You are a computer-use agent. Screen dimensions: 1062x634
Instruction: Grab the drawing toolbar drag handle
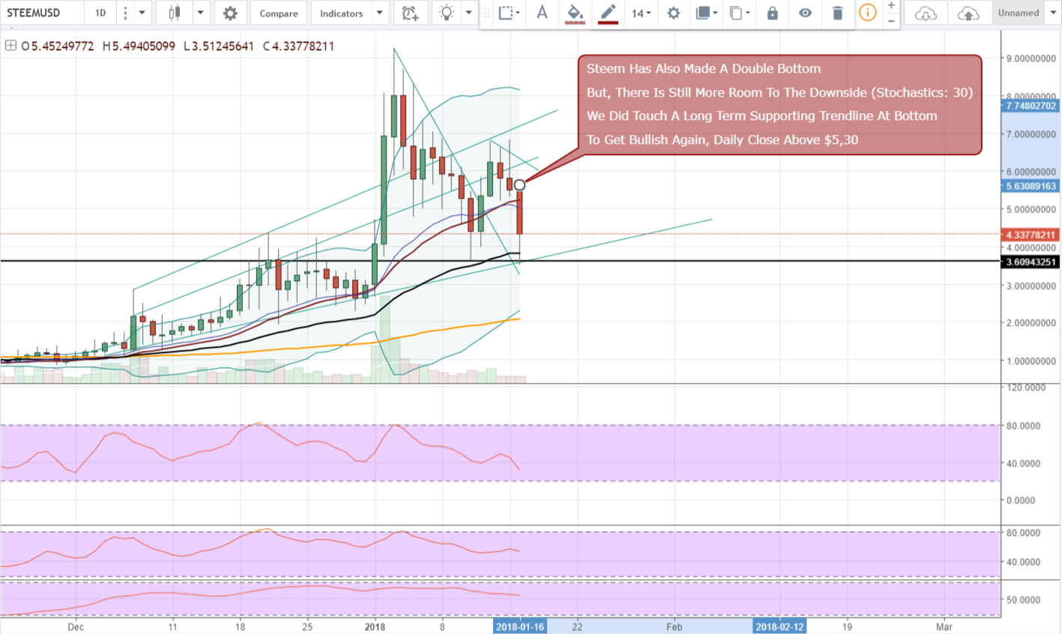click(486, 13)
